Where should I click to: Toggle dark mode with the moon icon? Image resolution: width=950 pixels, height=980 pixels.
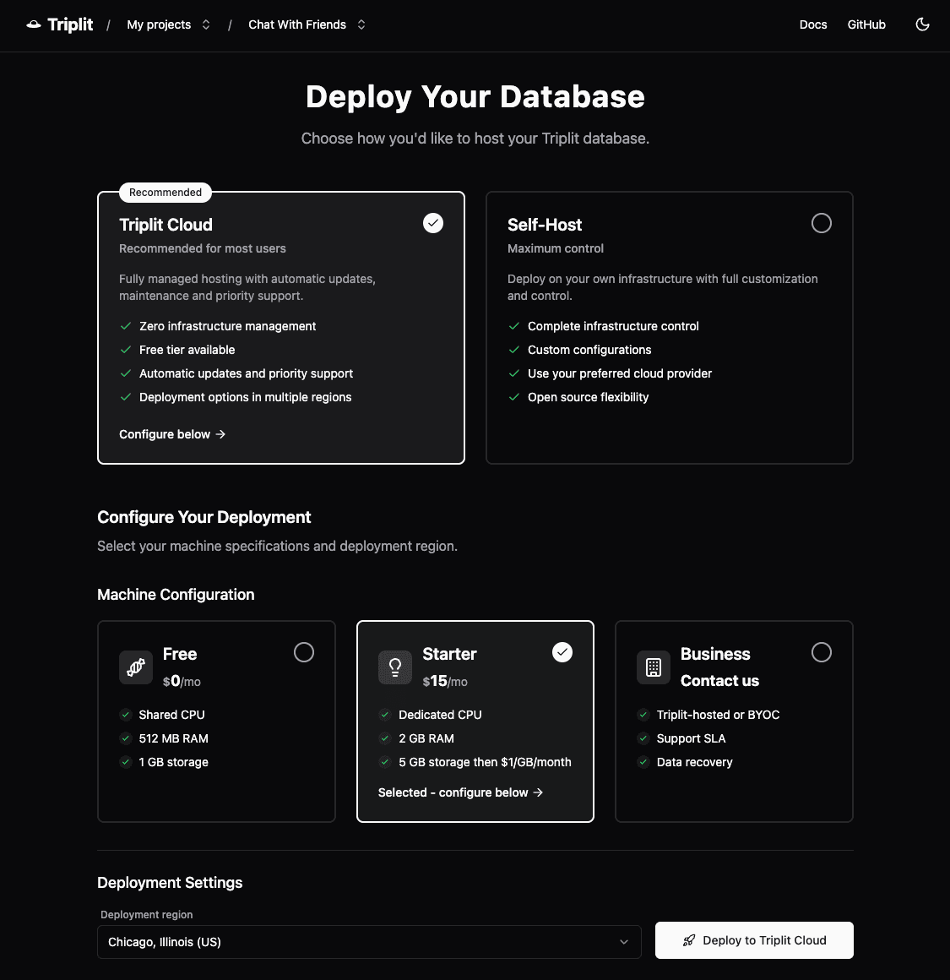click(x=922, y=24)
